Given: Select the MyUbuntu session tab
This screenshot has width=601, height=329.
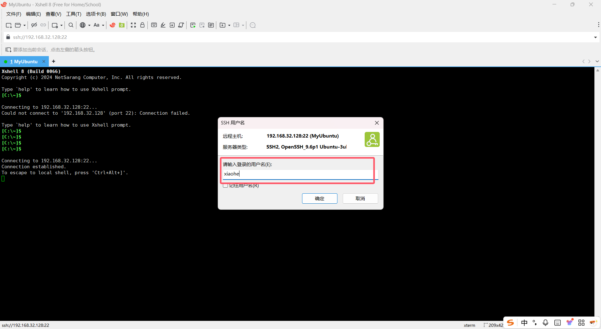Looking at the screenshot, I should 24,61.
